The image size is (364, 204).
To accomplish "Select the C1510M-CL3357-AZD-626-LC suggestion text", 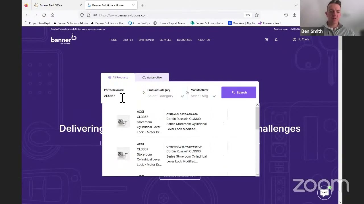I will tap(184, 147).
